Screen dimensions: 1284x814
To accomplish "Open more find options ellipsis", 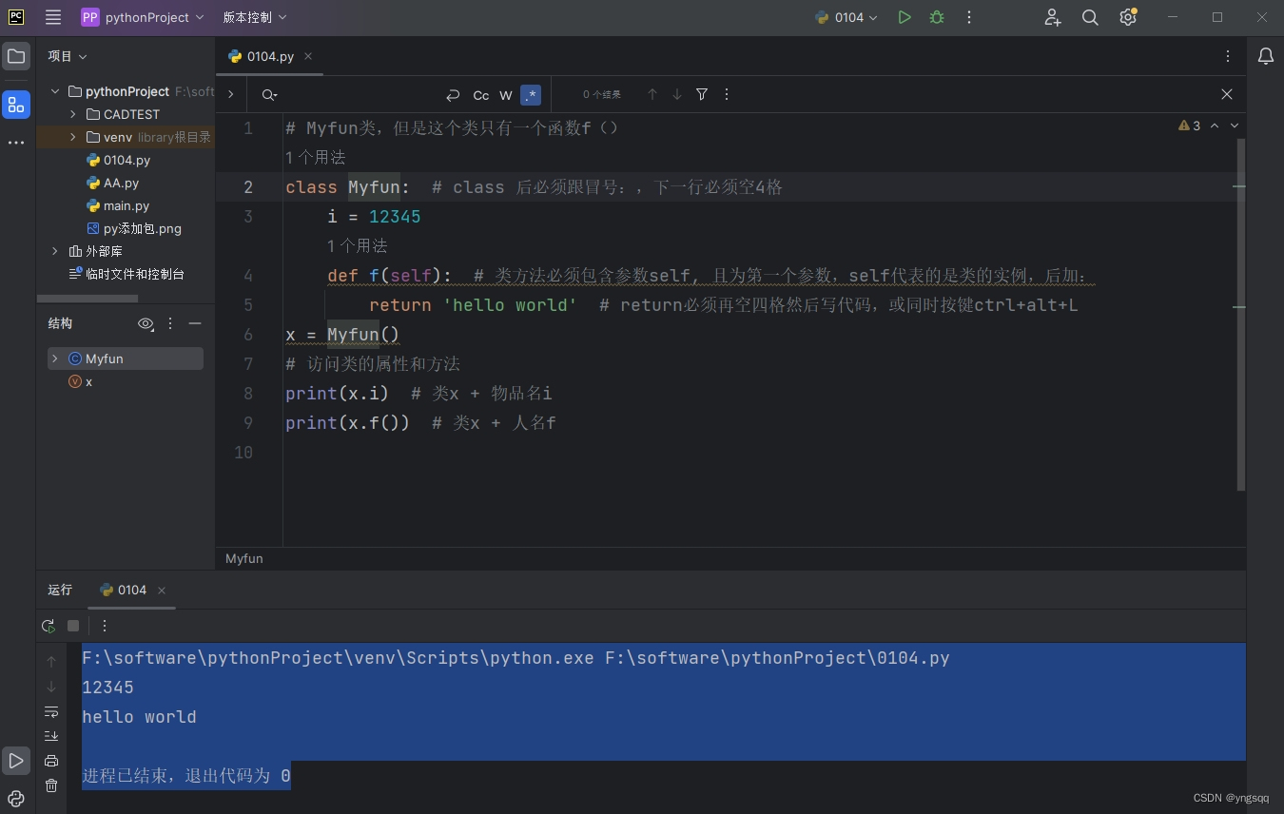I will [x=727, y=94].
